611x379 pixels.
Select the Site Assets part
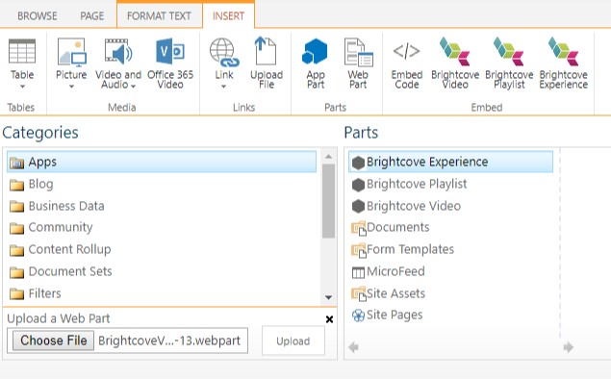click(x=395, y=293)
